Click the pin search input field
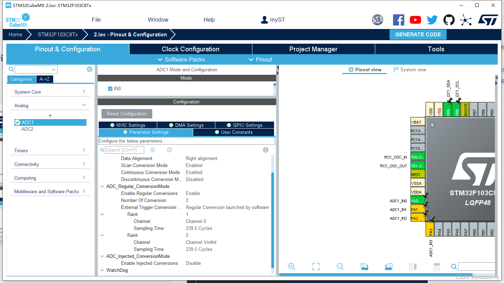Viewport: 504px width, 283px height. click(477, 267)
